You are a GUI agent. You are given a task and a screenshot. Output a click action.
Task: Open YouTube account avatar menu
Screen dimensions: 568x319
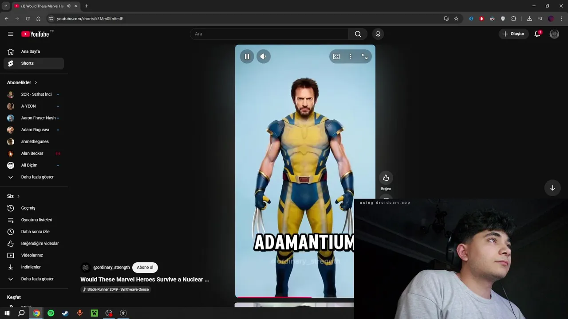(x=554, y=34)
